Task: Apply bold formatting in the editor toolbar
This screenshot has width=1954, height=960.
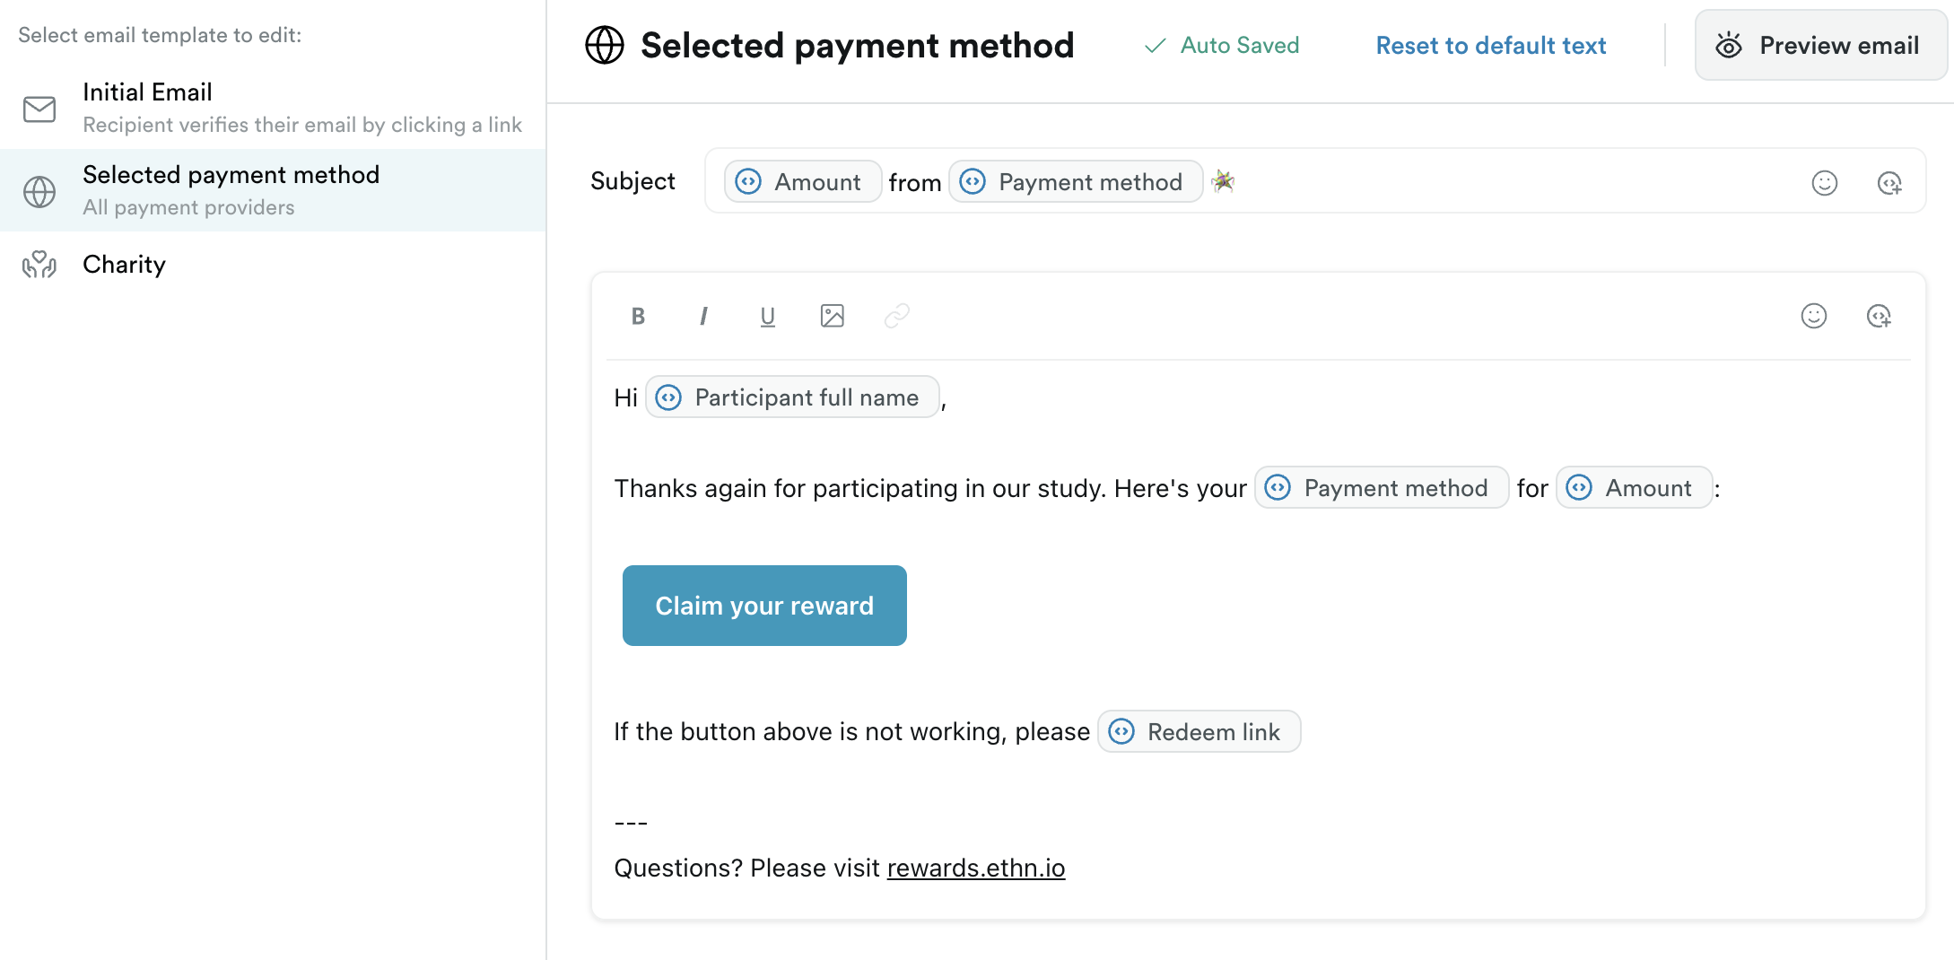Action: pyautogui.click(x=638, y=316)
